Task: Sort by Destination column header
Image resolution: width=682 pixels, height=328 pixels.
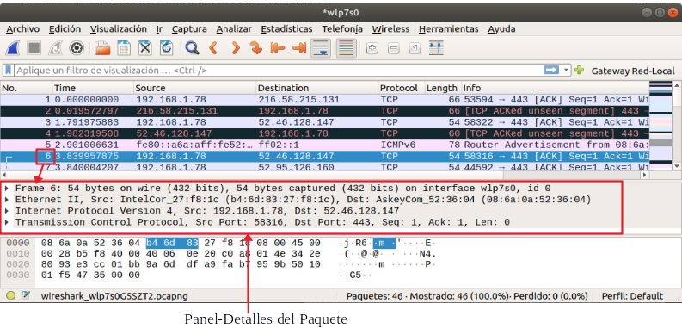Action: click(x=317, y=88)
